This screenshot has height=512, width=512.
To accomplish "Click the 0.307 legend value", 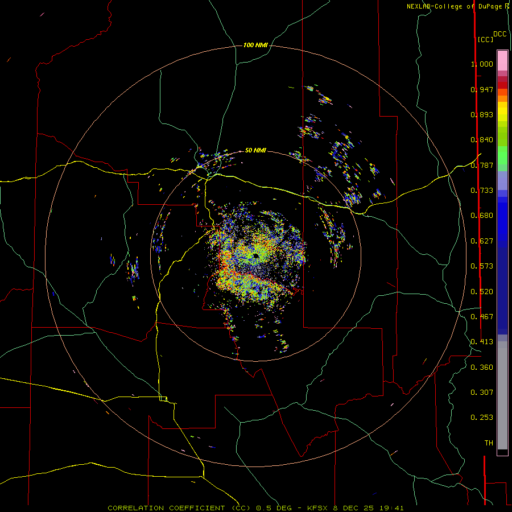I will [x=482, y=393].
